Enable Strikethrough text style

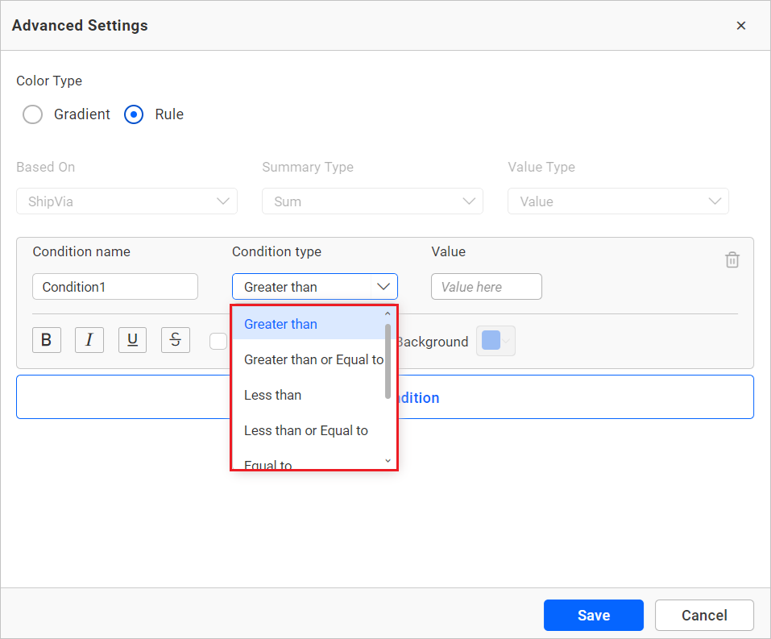point(176,340)
